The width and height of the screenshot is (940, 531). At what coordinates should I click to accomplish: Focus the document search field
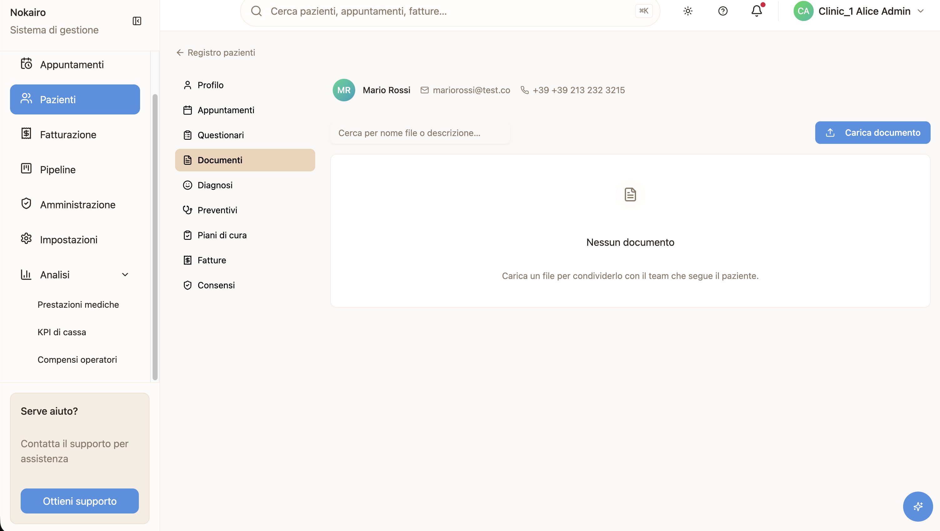(420, 133)
